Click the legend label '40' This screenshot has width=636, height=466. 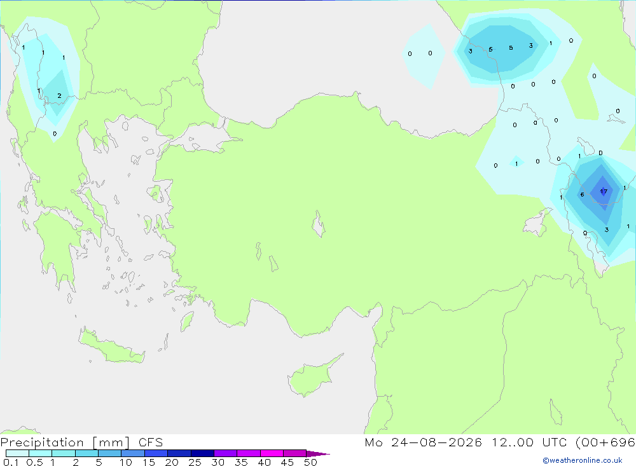(264, 462)
